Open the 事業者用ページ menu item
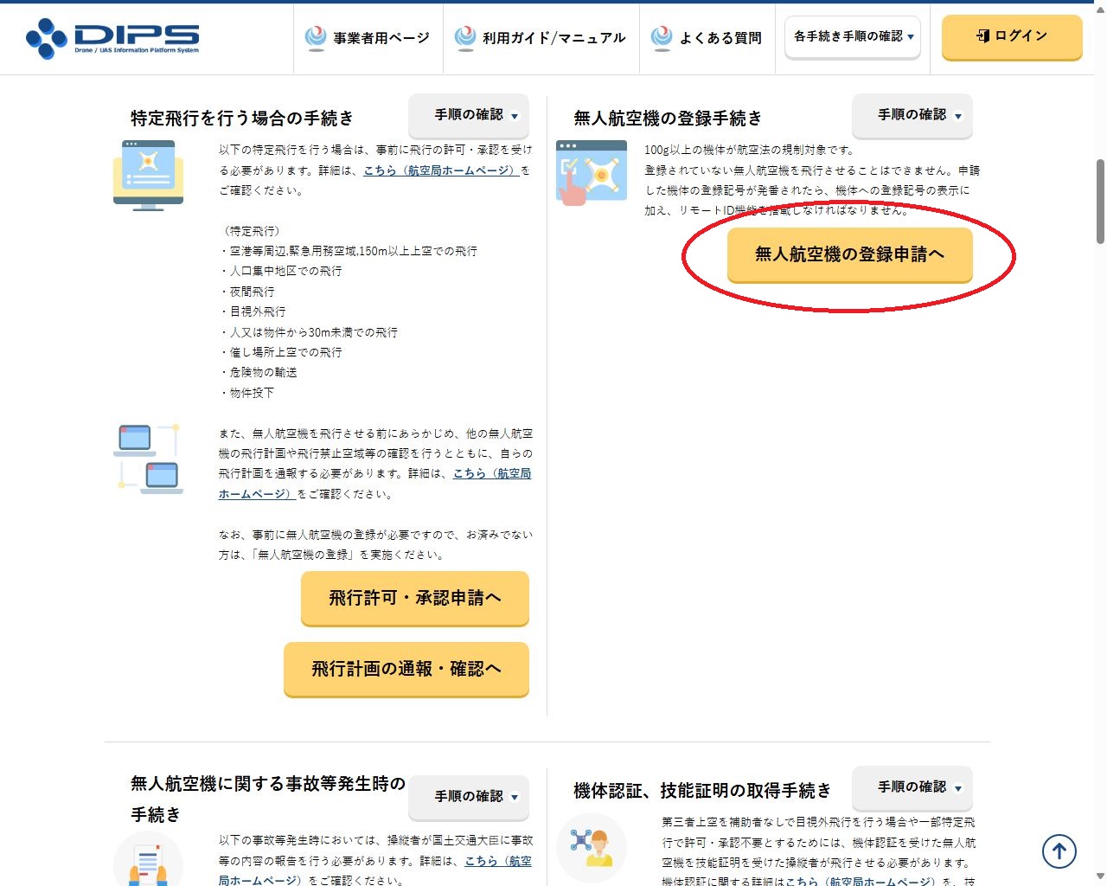Screen dimensions: 1107x886 click(x=368, y=38)
